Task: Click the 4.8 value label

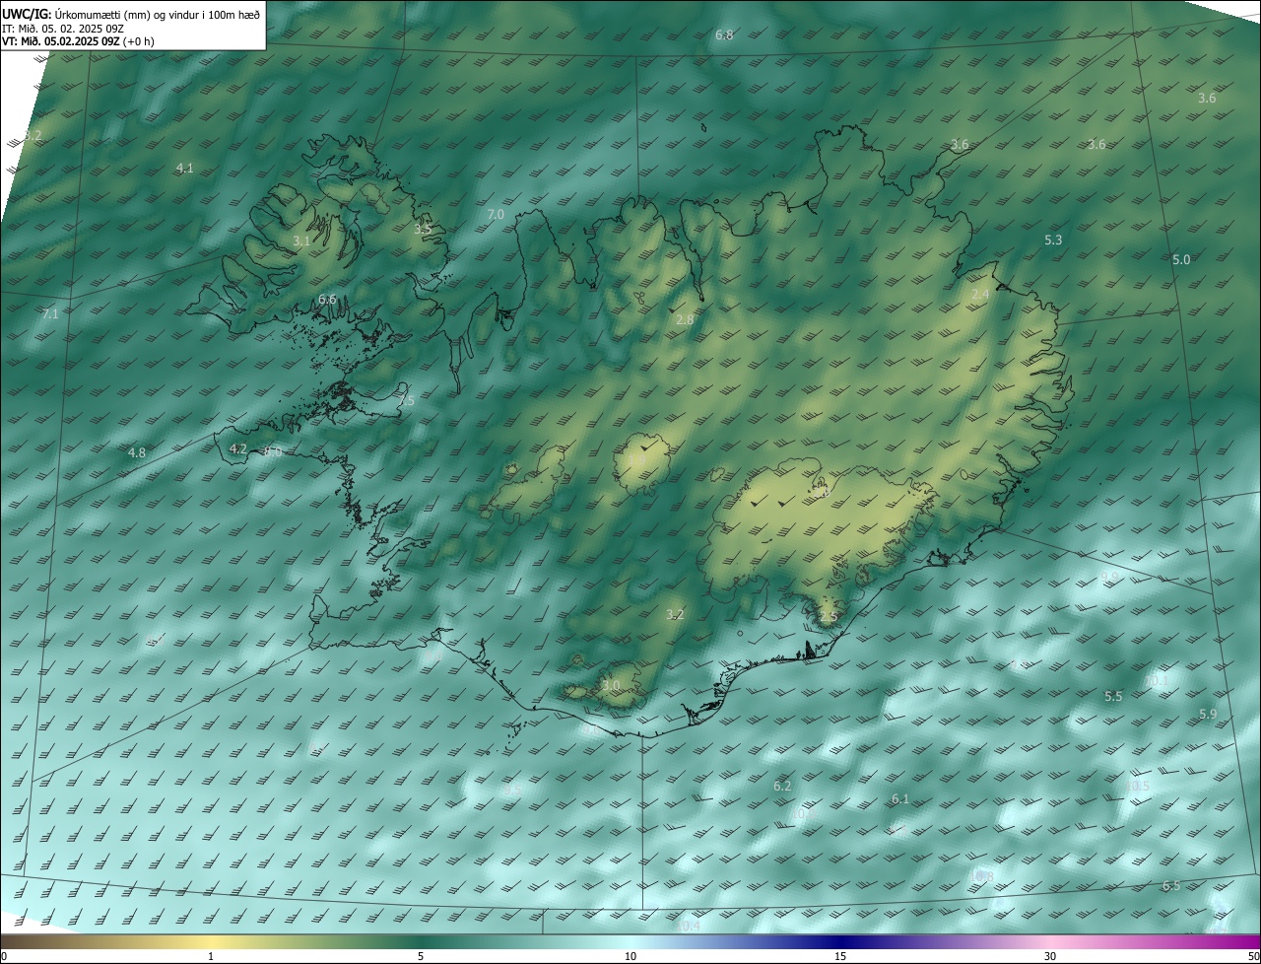Action: 137,453
